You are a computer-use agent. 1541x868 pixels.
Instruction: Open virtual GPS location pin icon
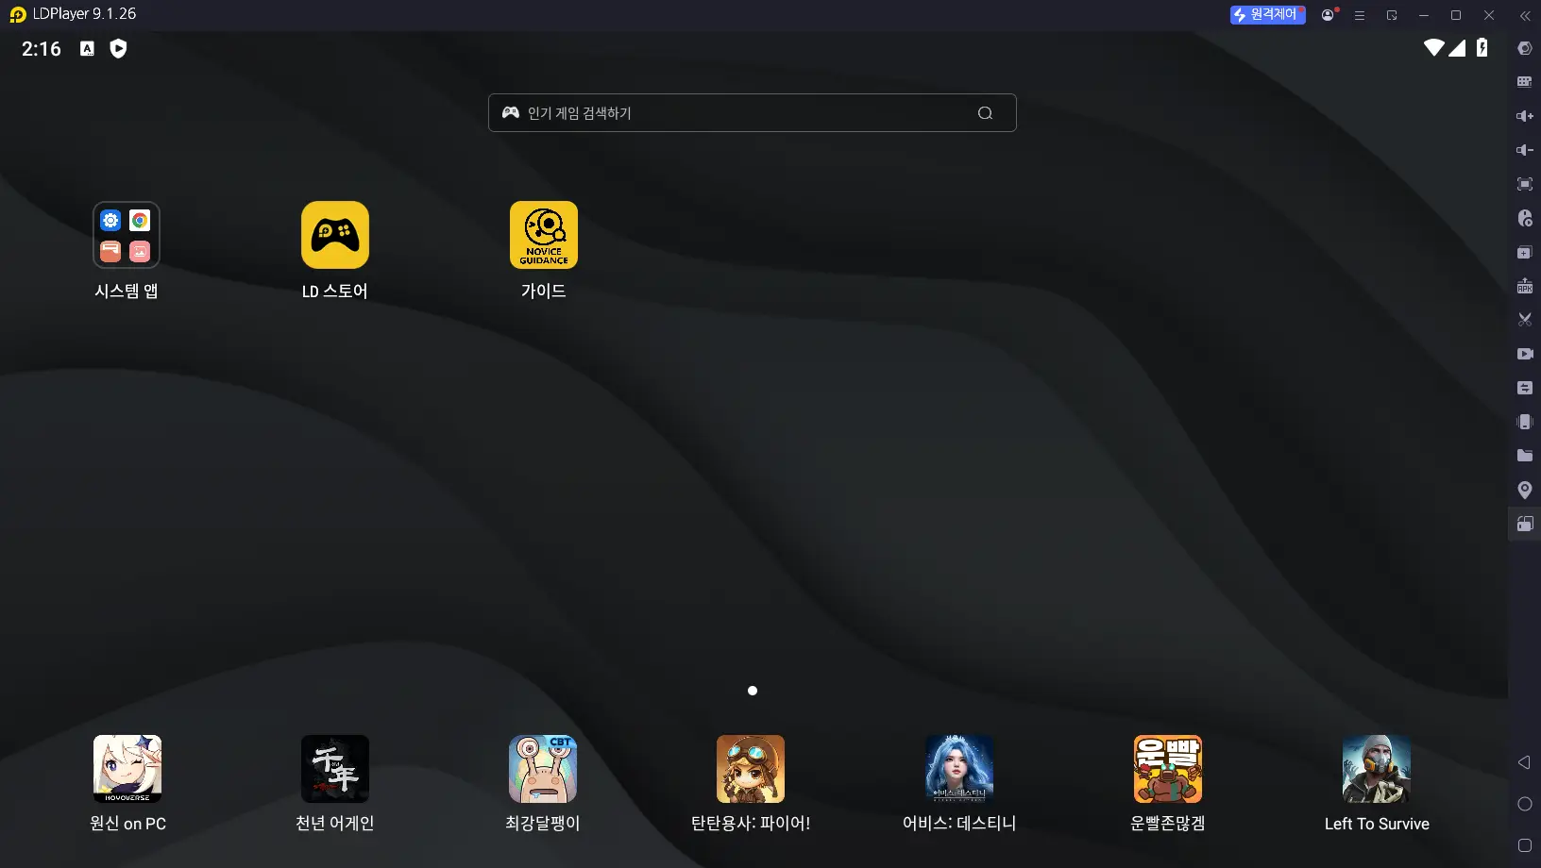point(1525,490)
